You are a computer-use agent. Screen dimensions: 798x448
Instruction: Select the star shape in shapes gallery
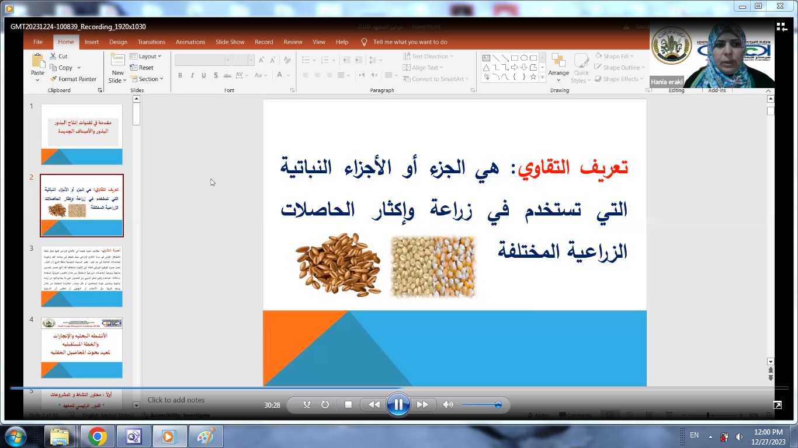pos(533,77)
